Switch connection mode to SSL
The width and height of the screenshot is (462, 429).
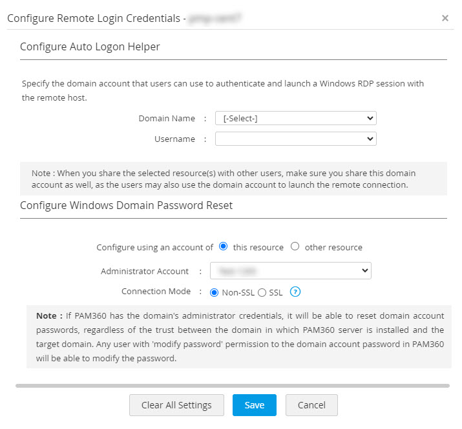262,292
